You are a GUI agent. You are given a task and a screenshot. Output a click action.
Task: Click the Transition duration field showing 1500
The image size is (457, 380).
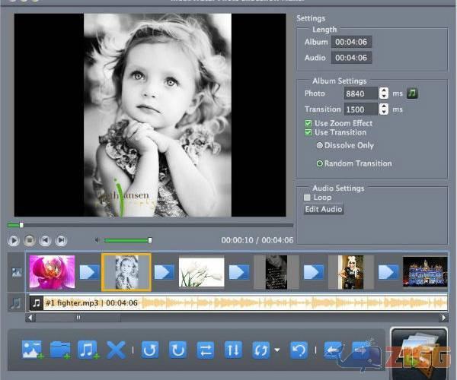point(361,109)
